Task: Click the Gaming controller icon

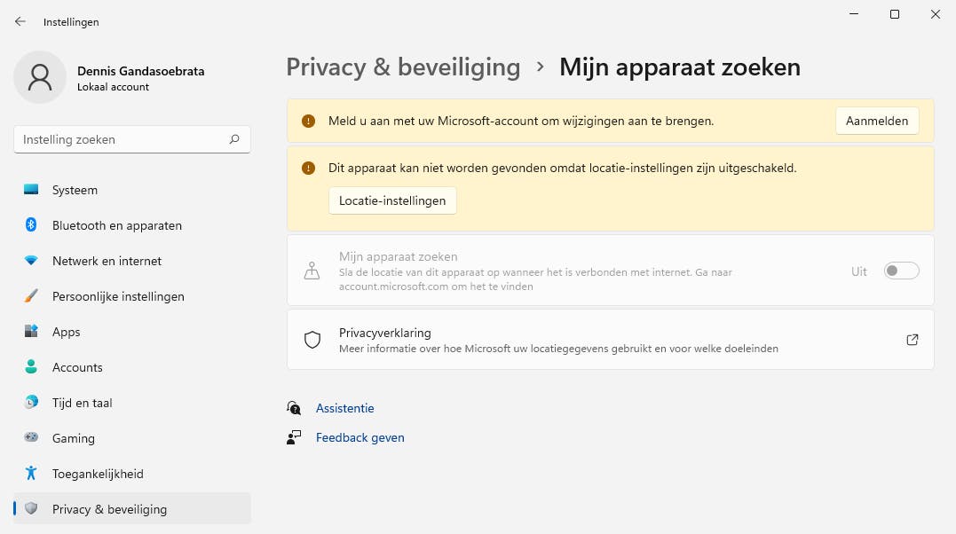Action: coord(31,438)
